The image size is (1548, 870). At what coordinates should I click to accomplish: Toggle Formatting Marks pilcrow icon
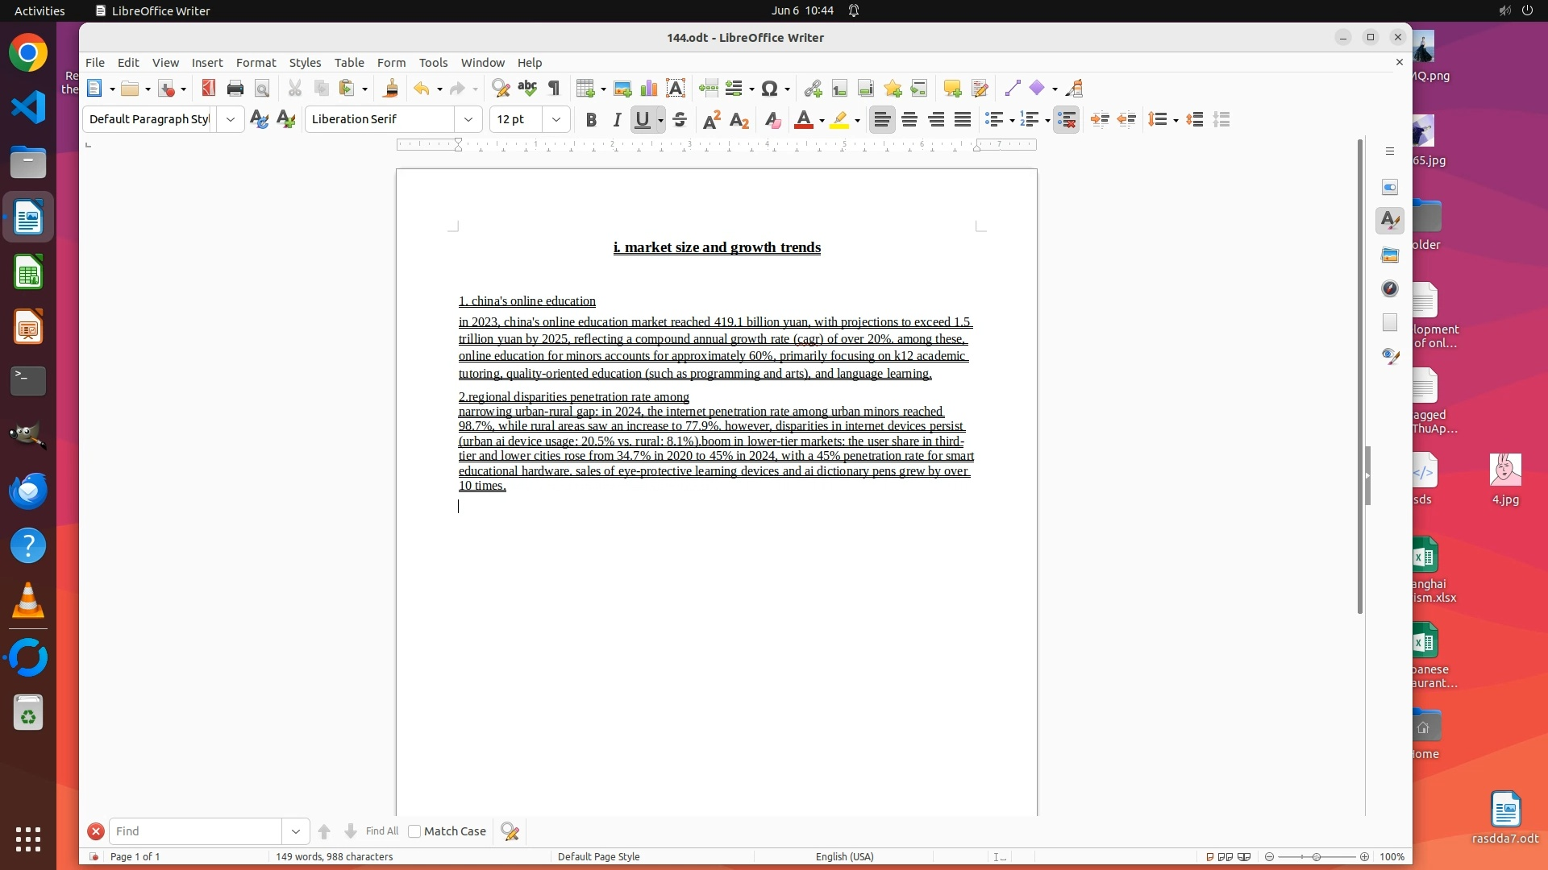(554, 89)
